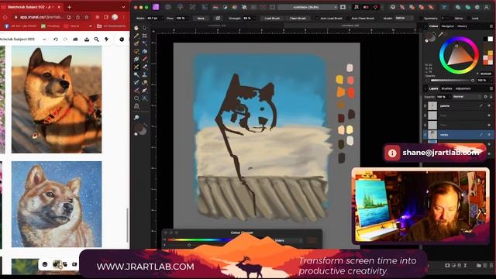The image size is (496, 279).
Task: Switch to the purple Photo Persona icon
Action: tap(156, 7)
